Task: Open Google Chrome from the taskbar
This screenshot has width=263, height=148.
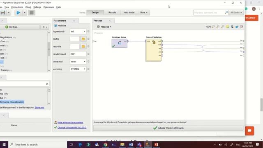Action: click(105, 144)
